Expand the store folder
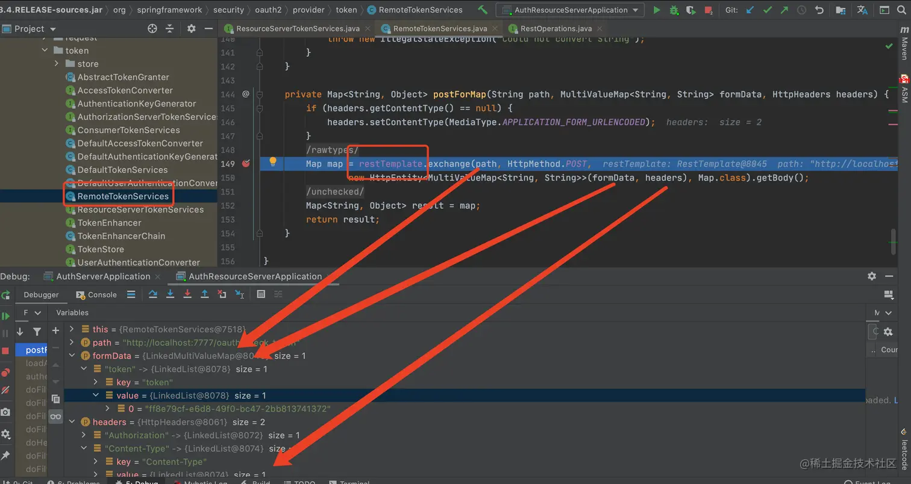 [56, 64]
